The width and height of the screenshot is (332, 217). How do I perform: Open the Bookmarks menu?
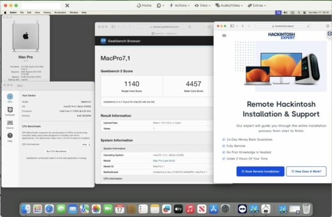(x=60, y=13)
